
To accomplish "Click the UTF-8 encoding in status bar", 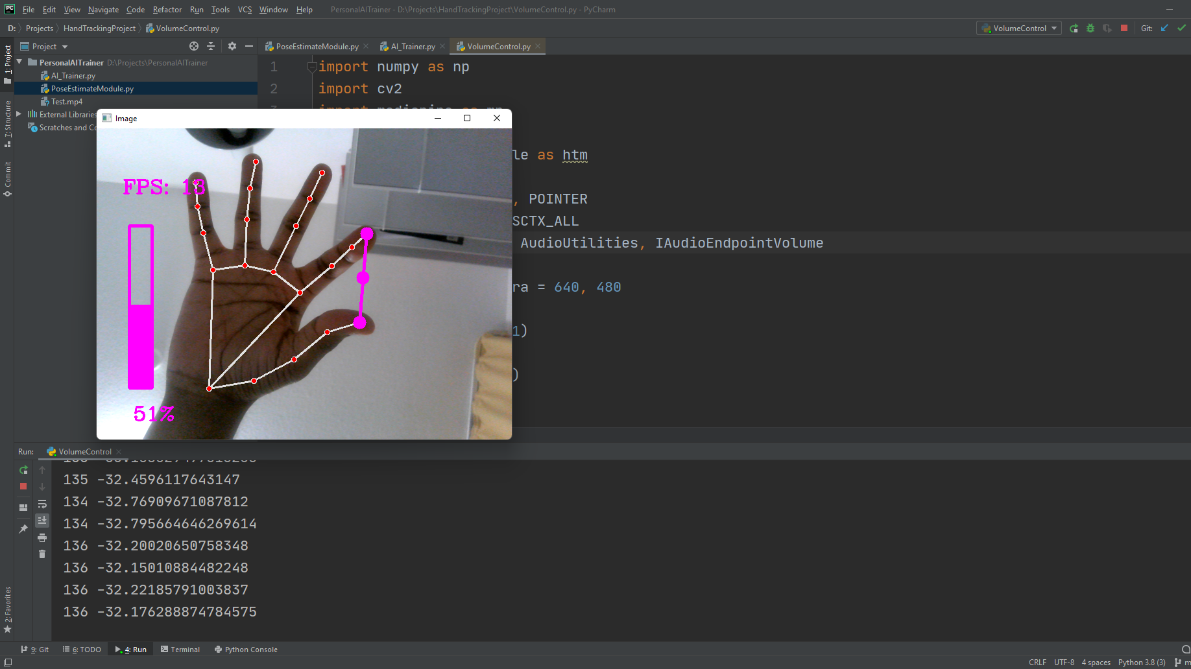I will click(1064, 662).
